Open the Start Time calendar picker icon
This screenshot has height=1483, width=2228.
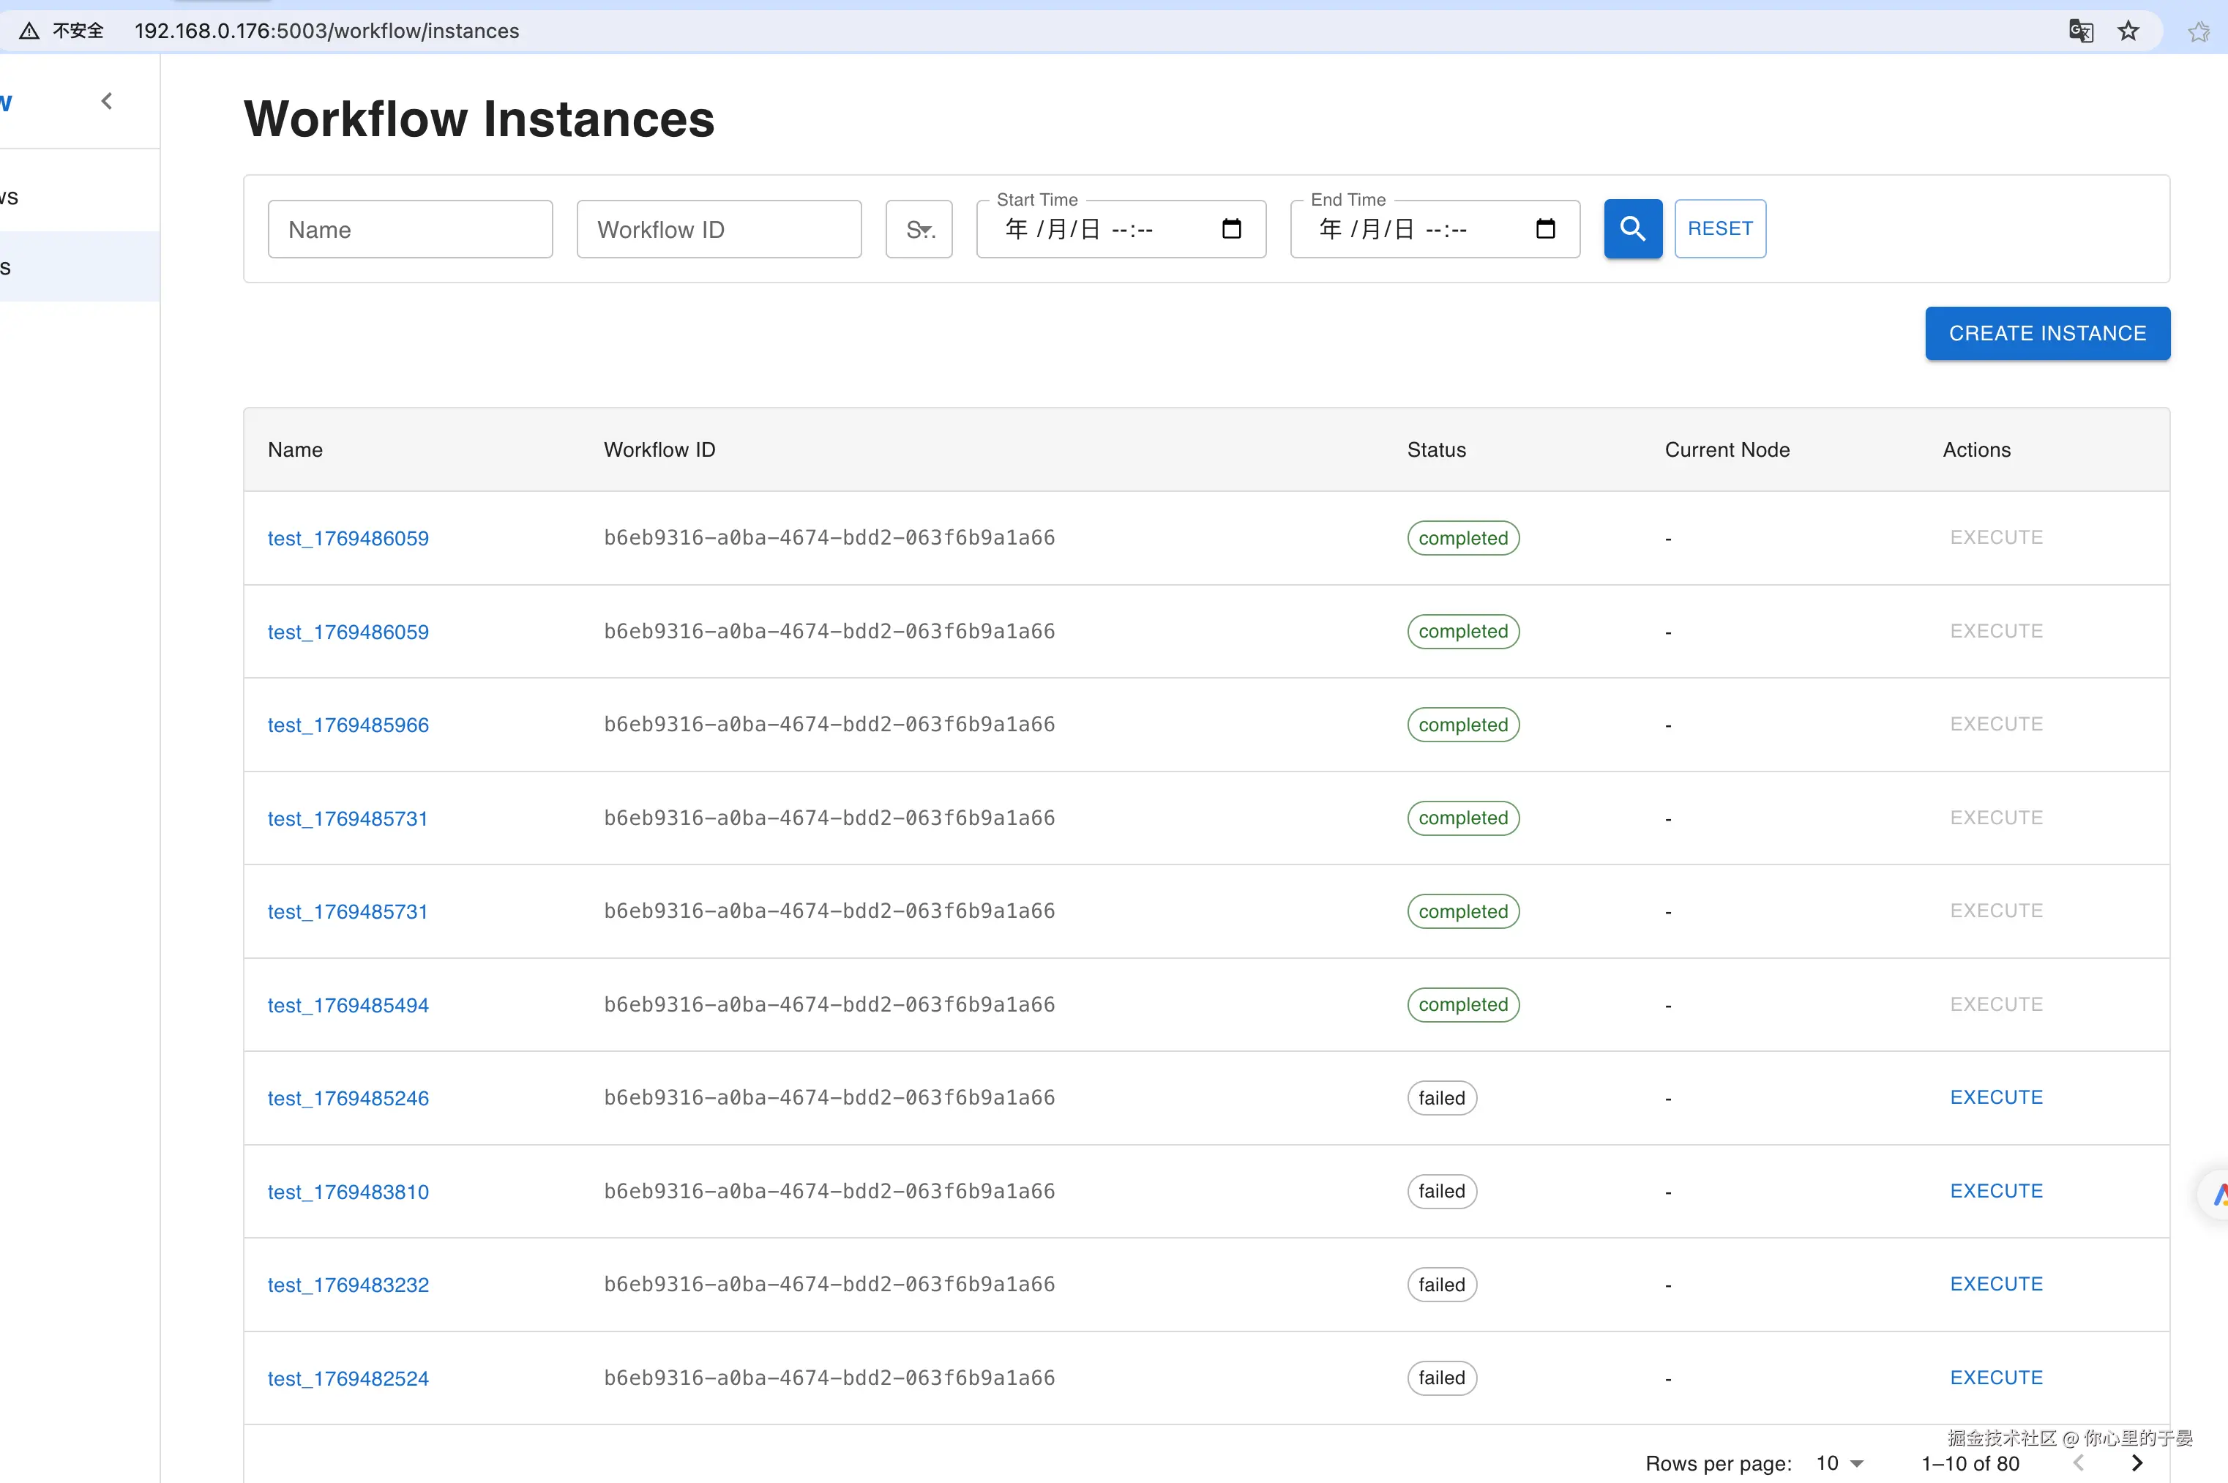coord(1231,229)
